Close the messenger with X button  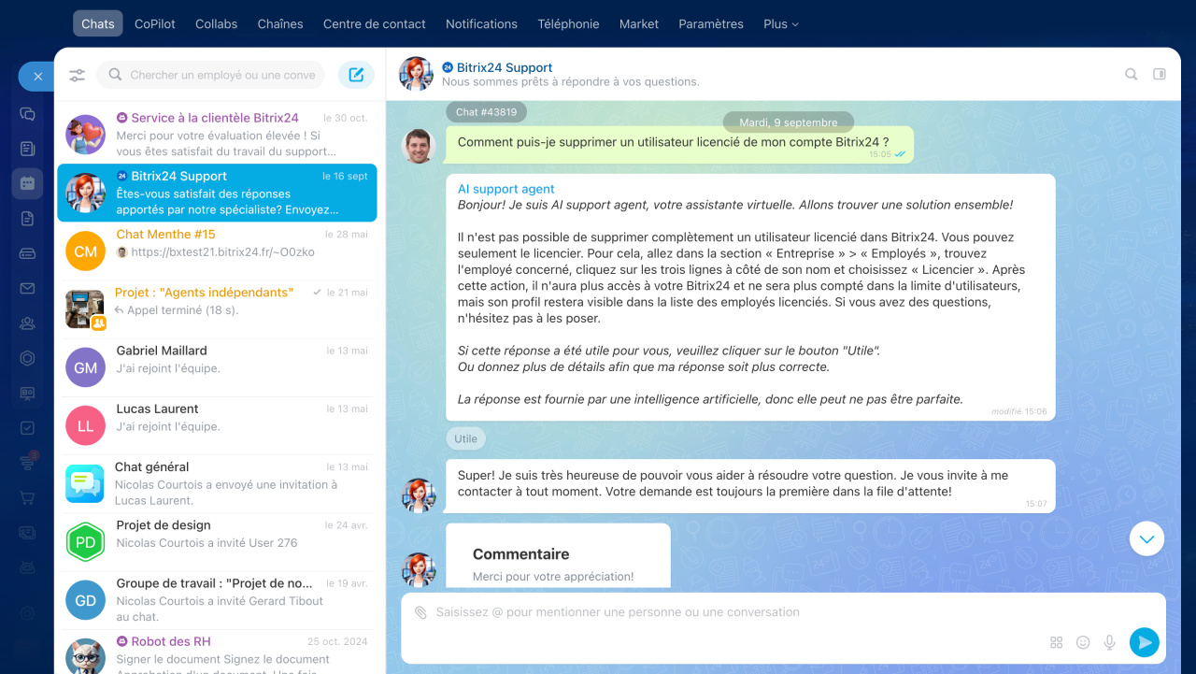(37, 77)
